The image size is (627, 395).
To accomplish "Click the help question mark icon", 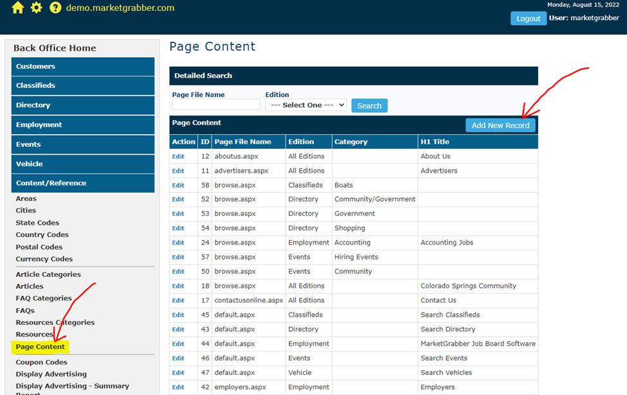I will click(55, 8).
